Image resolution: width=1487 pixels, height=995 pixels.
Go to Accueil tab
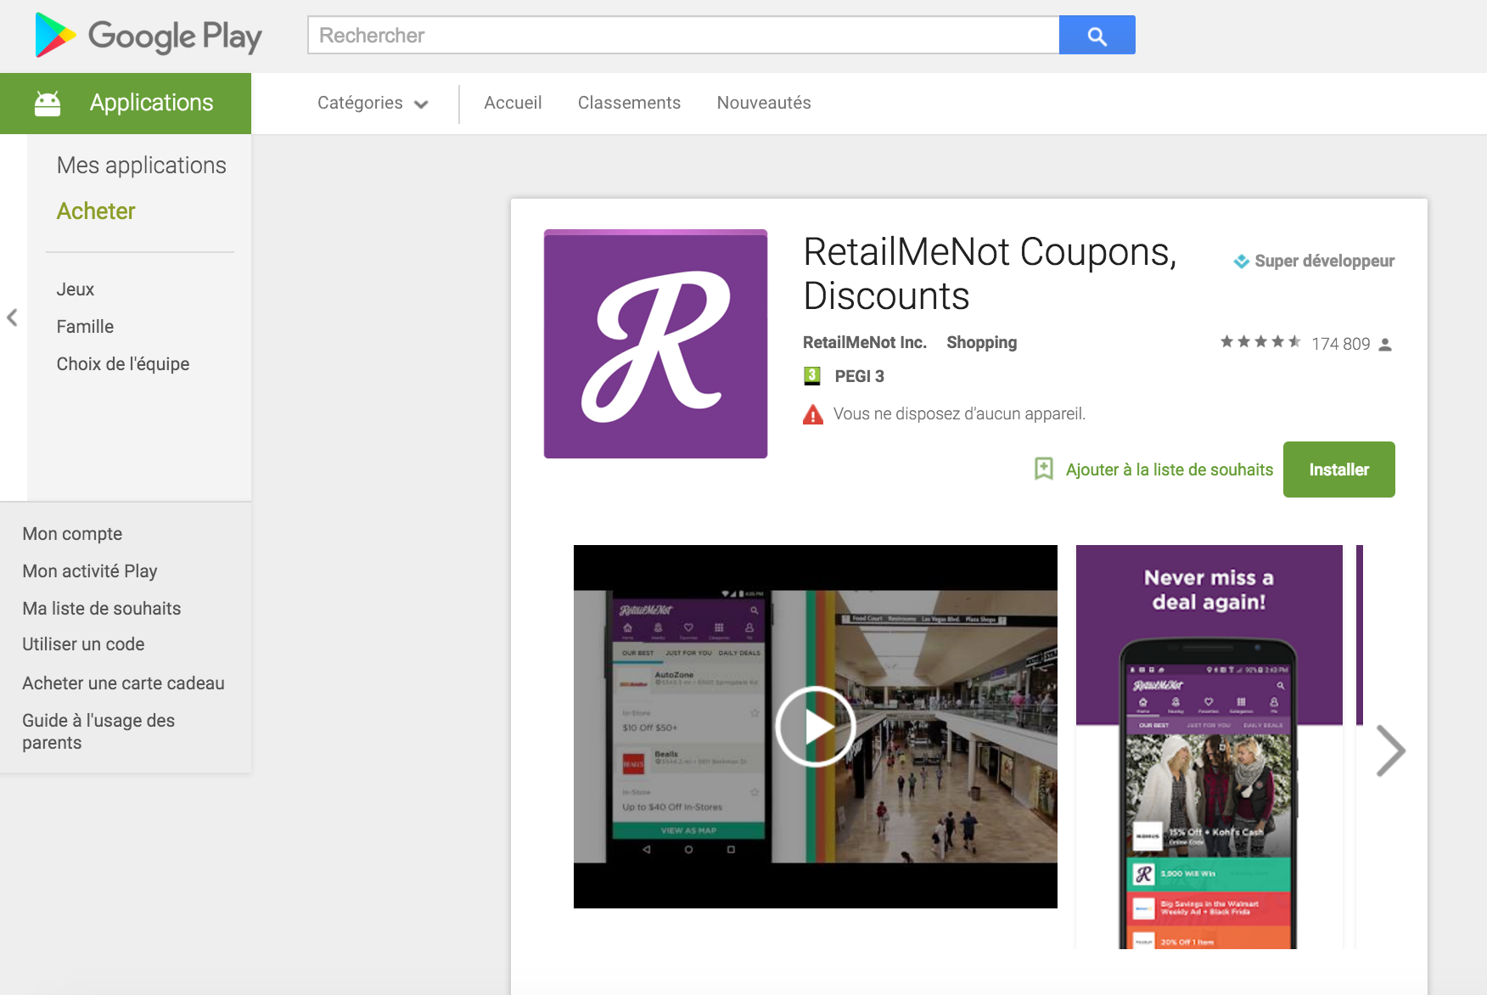[513, 103]
